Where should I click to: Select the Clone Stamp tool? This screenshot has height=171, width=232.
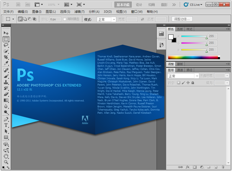click(6, 82)
